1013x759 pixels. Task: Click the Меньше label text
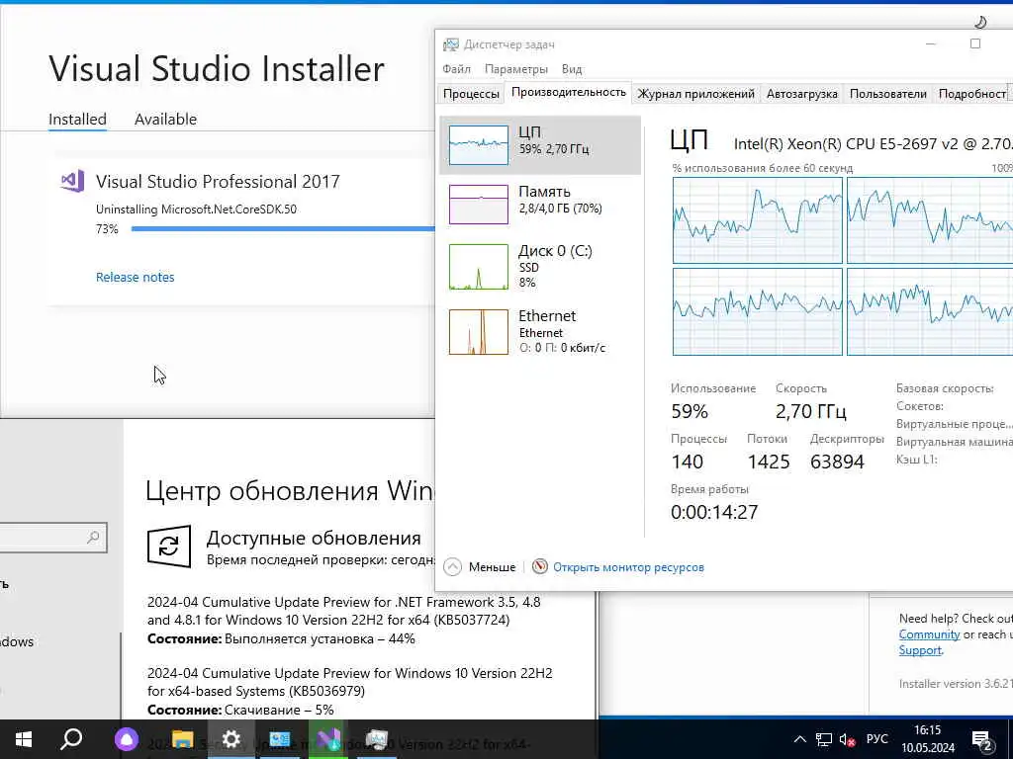[x=492, y=567]
